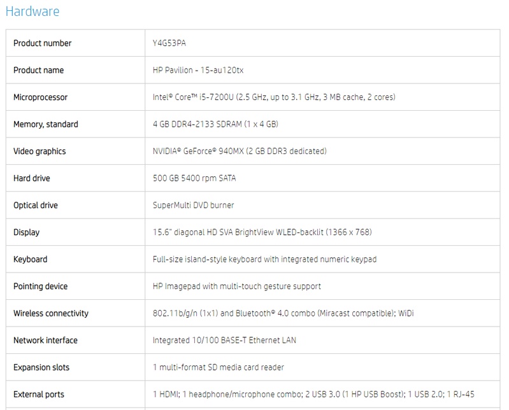509x410 pixels.
Task: Click Integrated 10/100 BASE-T Ethernet LAN
Action: [224, 340]
